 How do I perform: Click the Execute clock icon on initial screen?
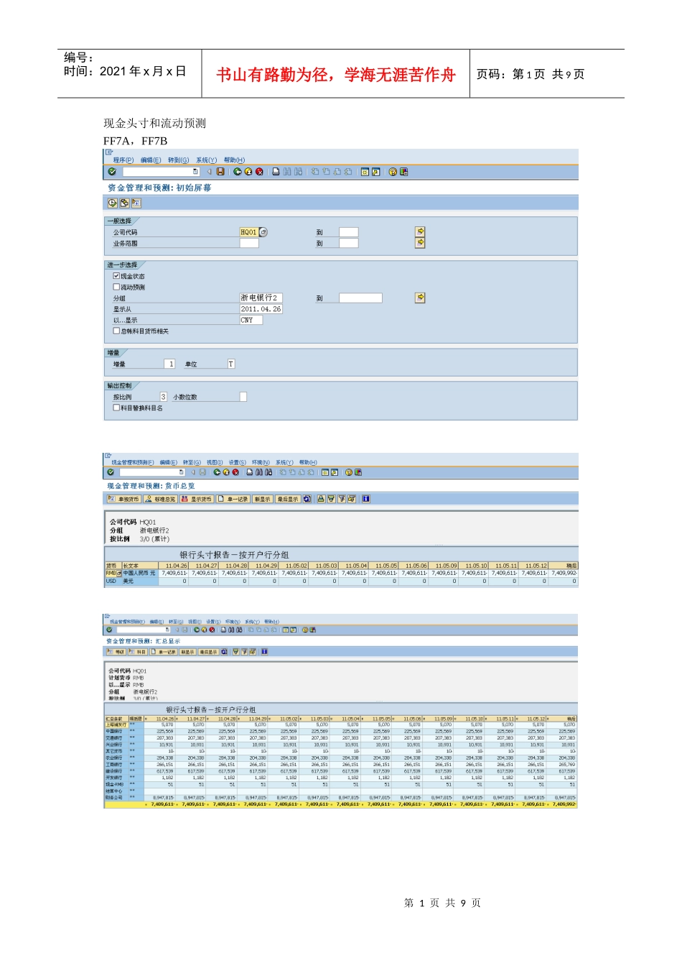113,203
